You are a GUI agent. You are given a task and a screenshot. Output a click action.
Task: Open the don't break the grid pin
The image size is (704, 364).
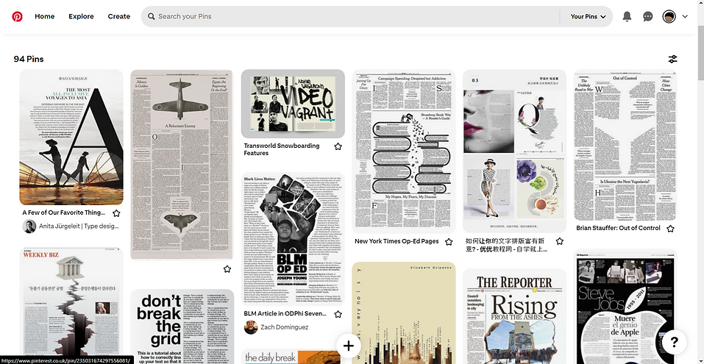(x=182, y=326)
